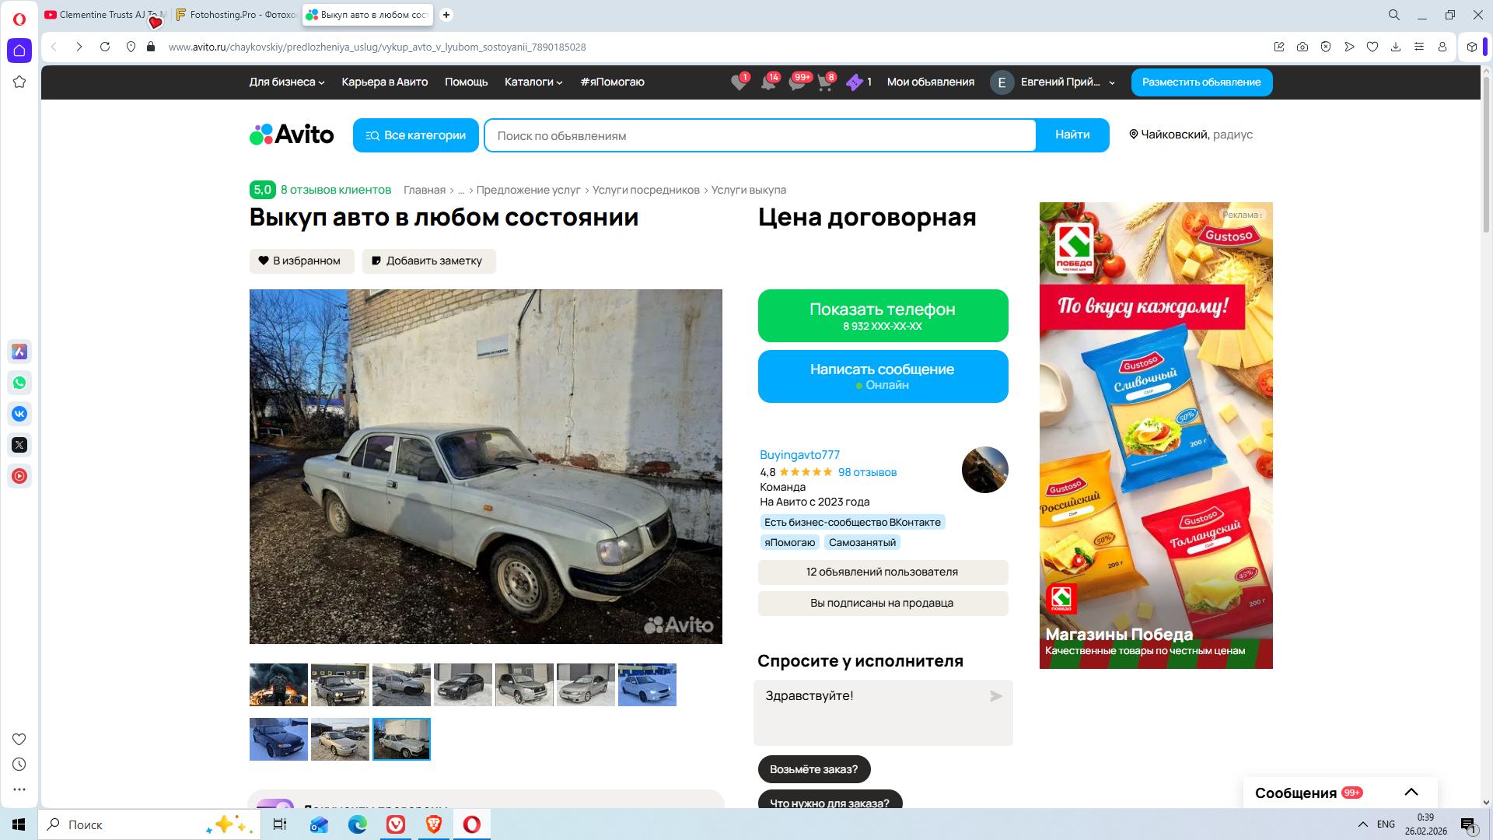Open Opera snapshot camera icon
Image resolution: width=1493 pixels, height=840 pixels.
click(1302, 47)
